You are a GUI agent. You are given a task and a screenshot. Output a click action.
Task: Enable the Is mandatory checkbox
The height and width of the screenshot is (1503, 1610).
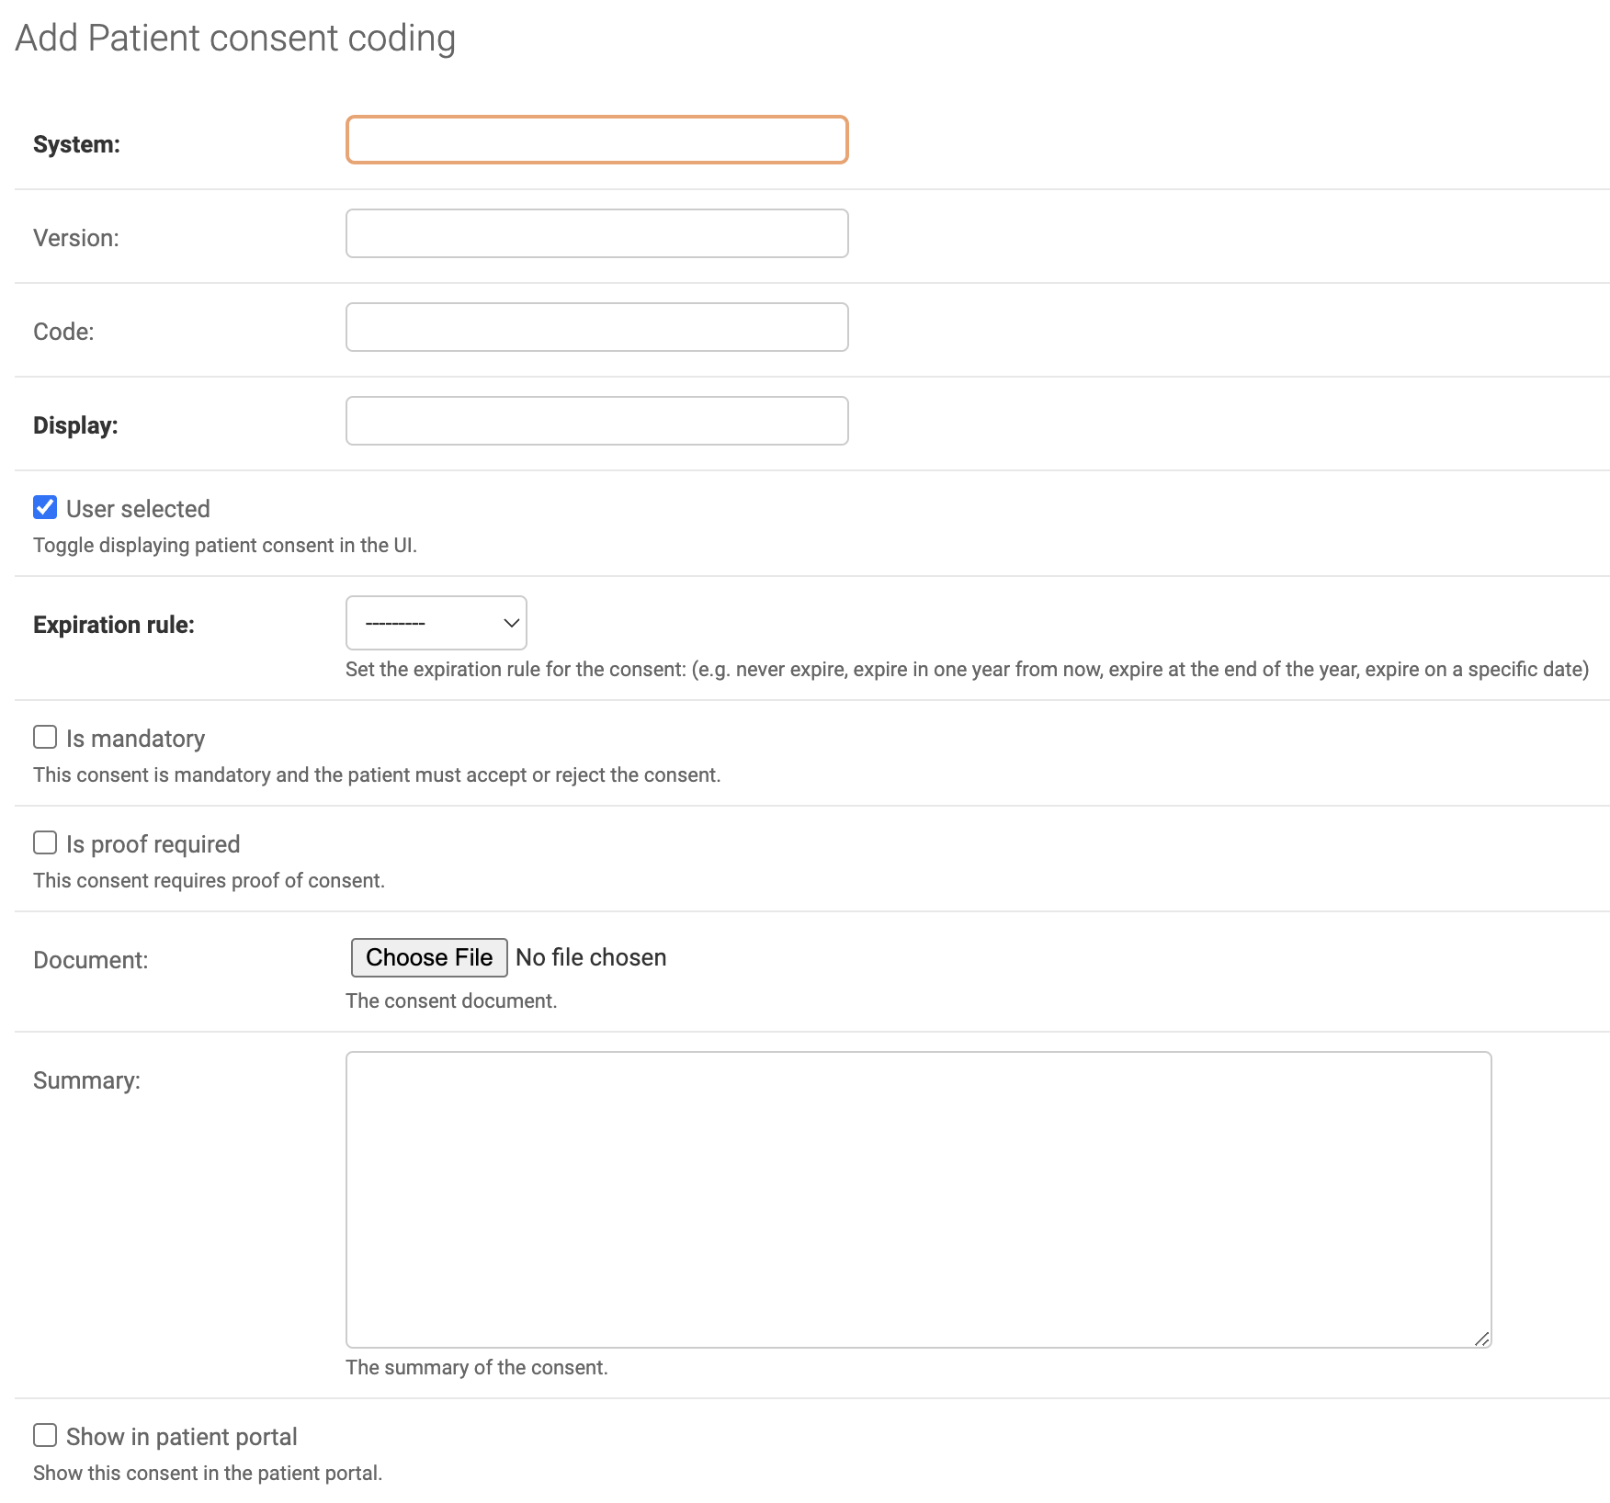pyautogui.click(x=45, y=737)
